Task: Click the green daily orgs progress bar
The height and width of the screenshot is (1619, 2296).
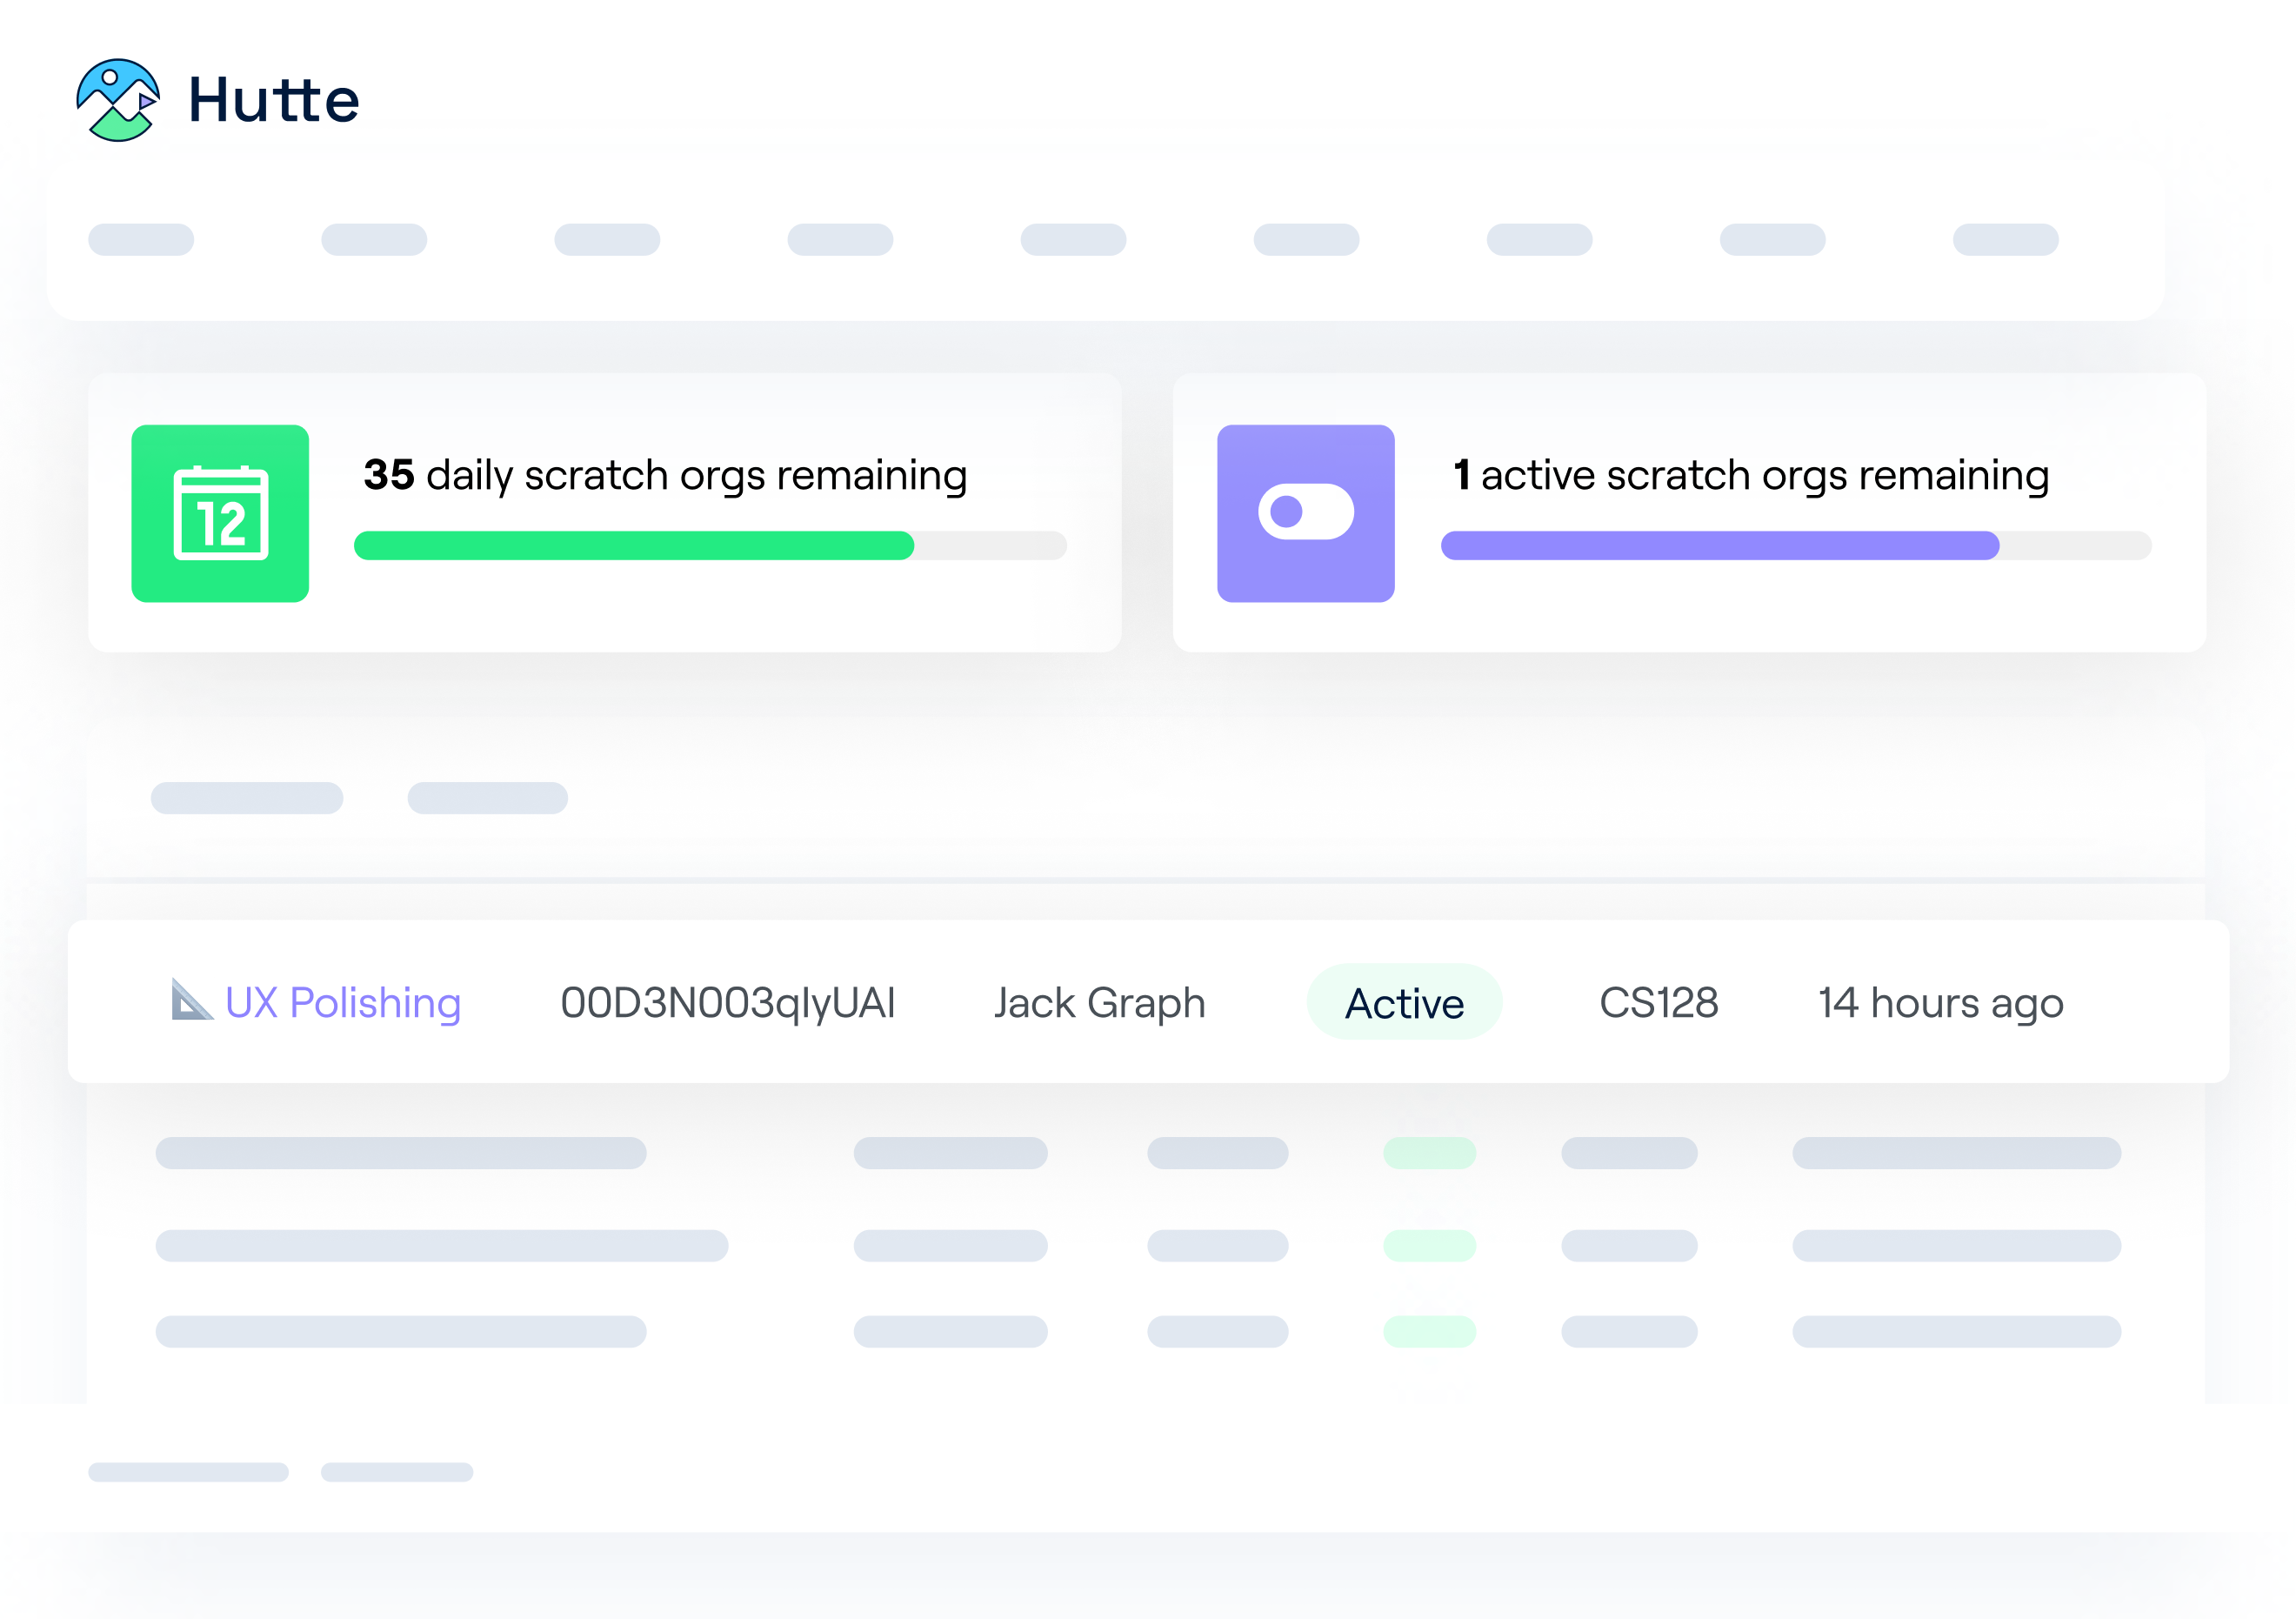Action: (634, 546)
